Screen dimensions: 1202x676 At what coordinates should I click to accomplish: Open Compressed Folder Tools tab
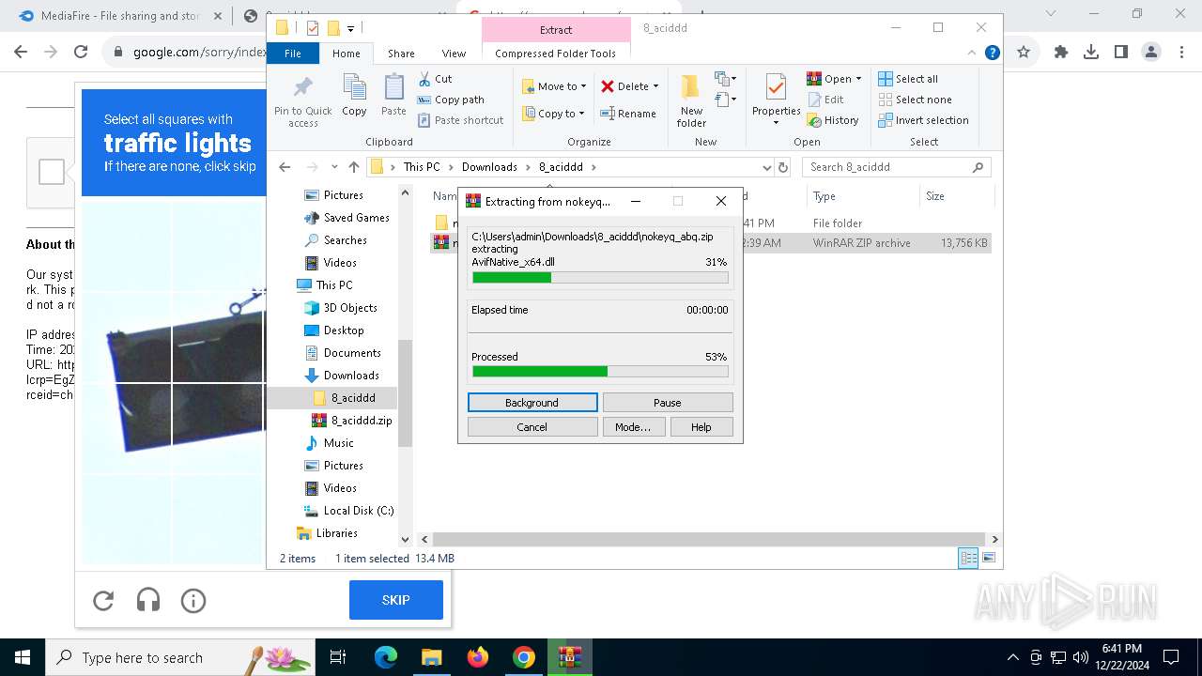tap(556, 54)
